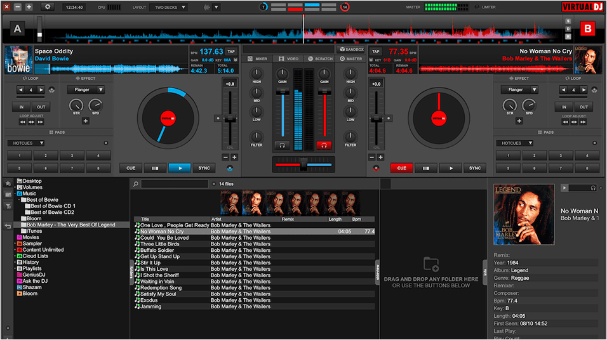Viewport: 607px width, 340px height.
Task: Click the TAP tempo button for deck A
Action: [x=231, y=51]
